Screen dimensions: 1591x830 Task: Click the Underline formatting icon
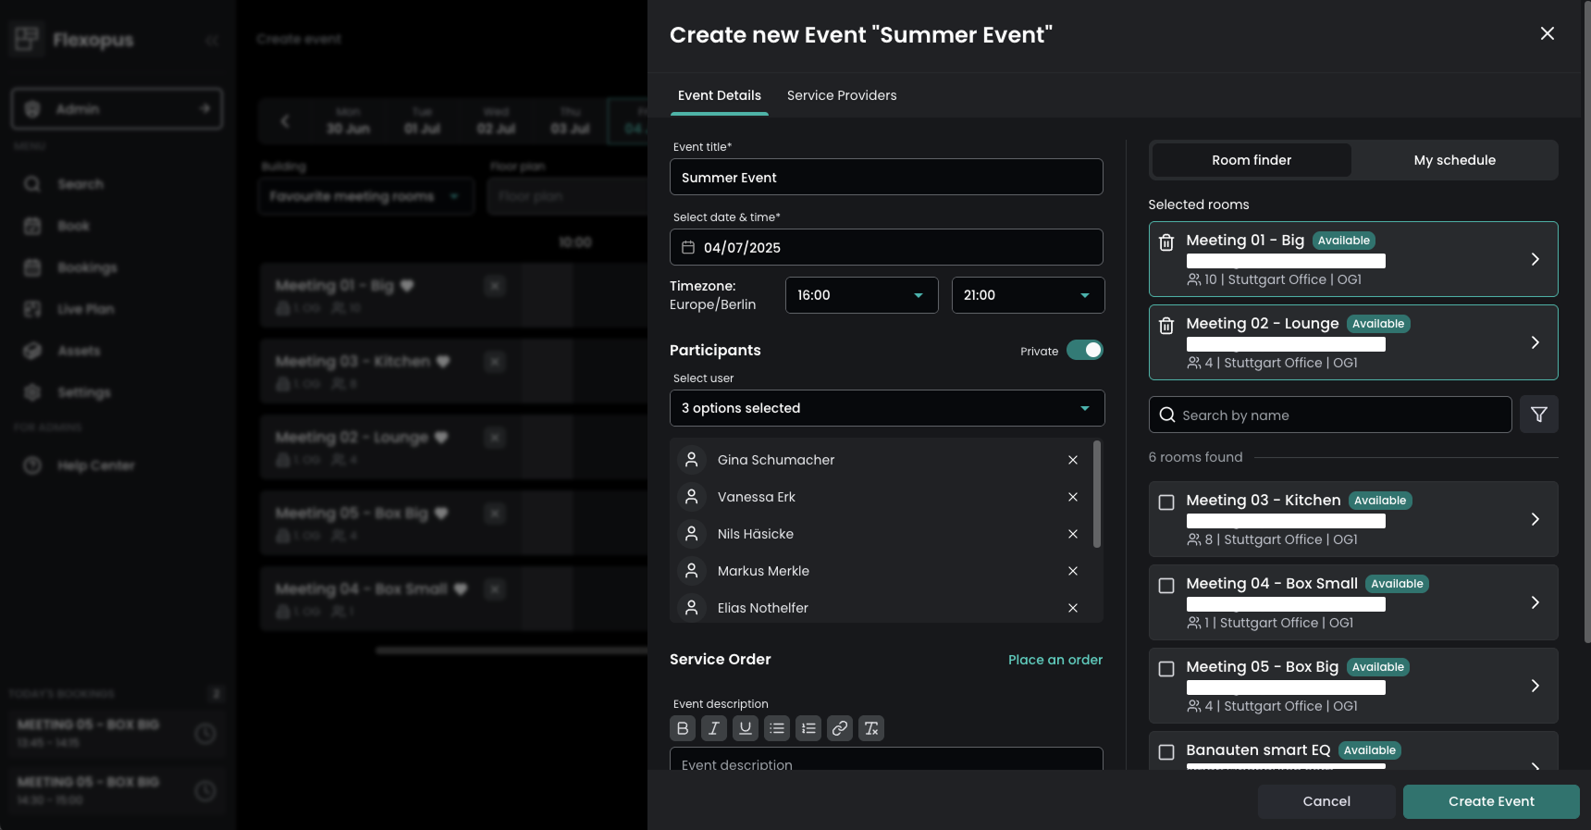click(x=746, y=728)
